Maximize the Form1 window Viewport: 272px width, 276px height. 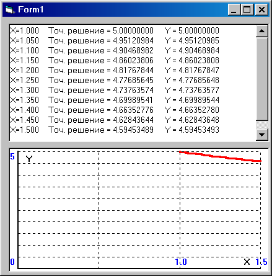click(x=247, y=9)
